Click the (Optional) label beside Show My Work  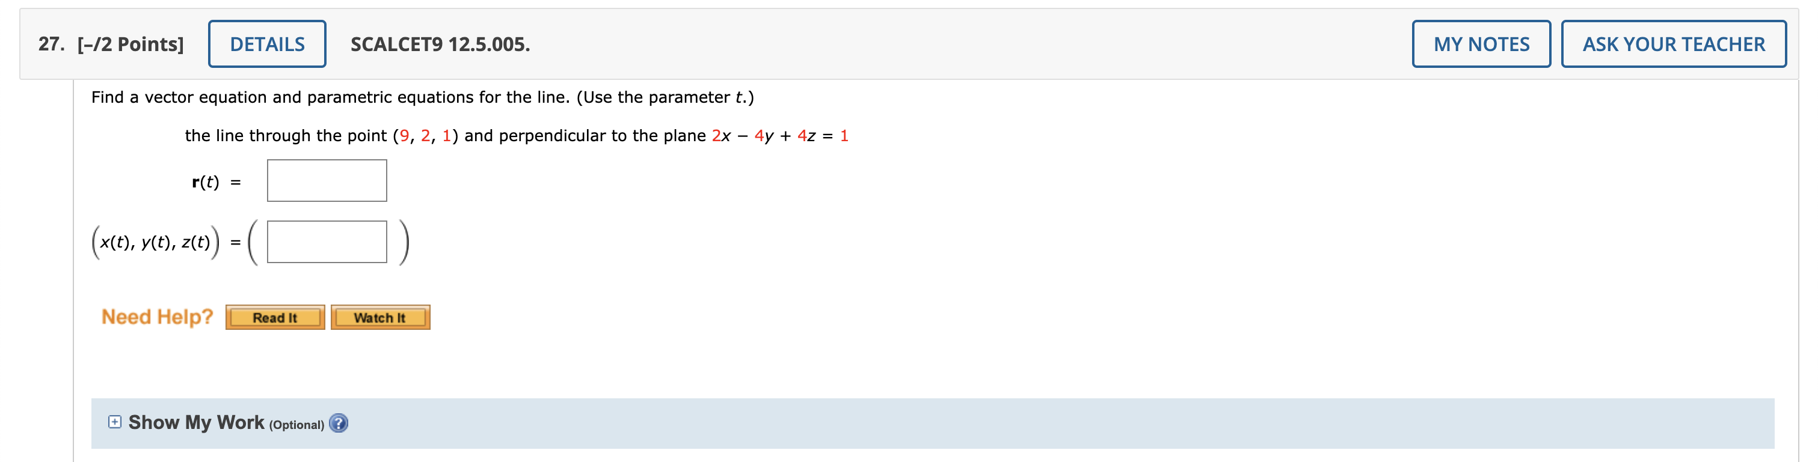pyautogui.click(x=296, y=425)
